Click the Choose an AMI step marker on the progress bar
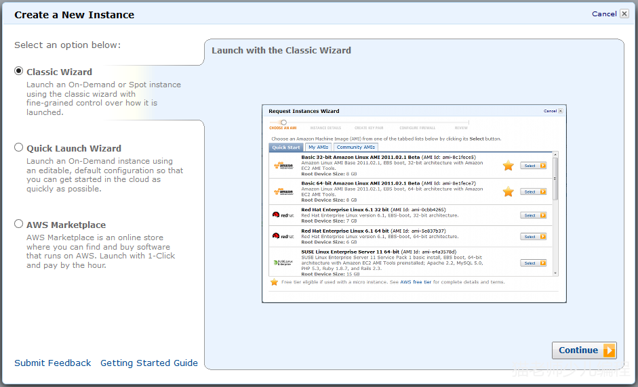The width and height of the screenshot is (638, 387). (x=283, y=122)
